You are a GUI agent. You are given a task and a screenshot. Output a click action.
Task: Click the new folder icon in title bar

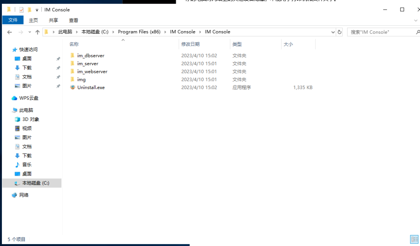point(30,10)
